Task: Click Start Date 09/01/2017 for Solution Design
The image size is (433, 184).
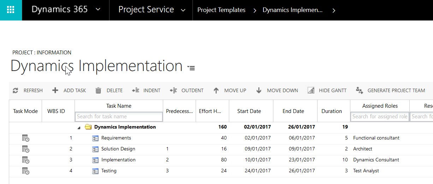Action: pyautogui.click(x=258, y=149)
